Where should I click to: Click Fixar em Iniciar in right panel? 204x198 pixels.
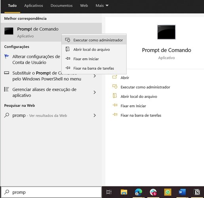click(x=133, y=106)
